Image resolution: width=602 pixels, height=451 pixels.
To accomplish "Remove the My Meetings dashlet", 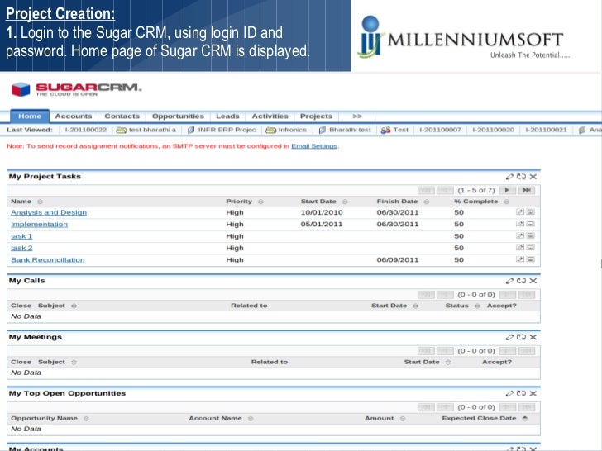I will 533,337.
